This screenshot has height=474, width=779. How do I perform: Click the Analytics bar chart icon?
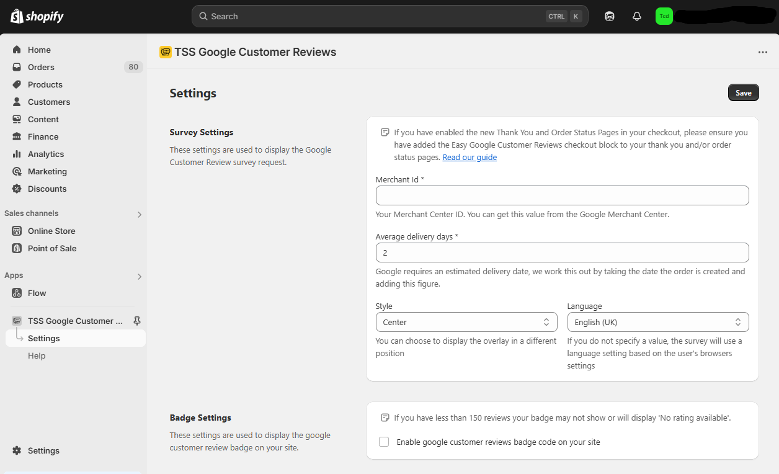[x=17, y=154]
